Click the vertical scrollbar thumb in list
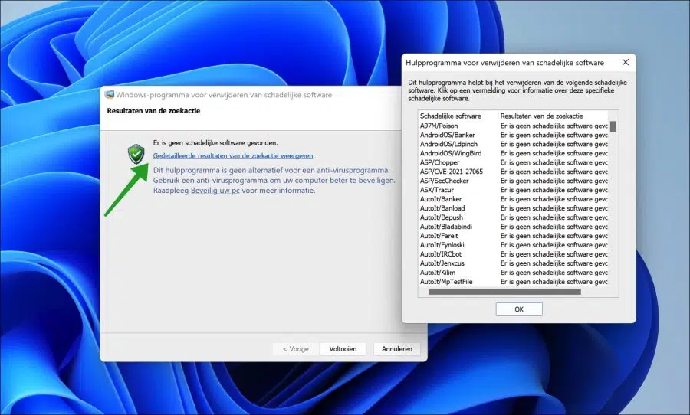This screenshot has height=415, width=690. tap(613, 126)
